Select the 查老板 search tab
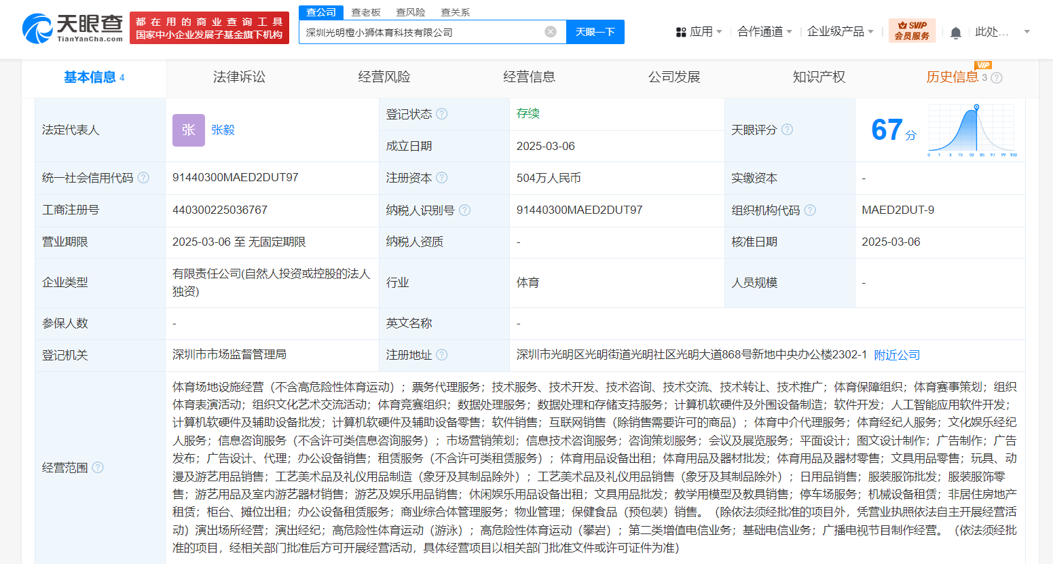 click(365, 12)
